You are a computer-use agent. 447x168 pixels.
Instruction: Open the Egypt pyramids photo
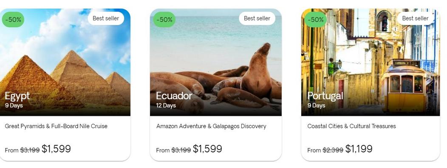65,62
